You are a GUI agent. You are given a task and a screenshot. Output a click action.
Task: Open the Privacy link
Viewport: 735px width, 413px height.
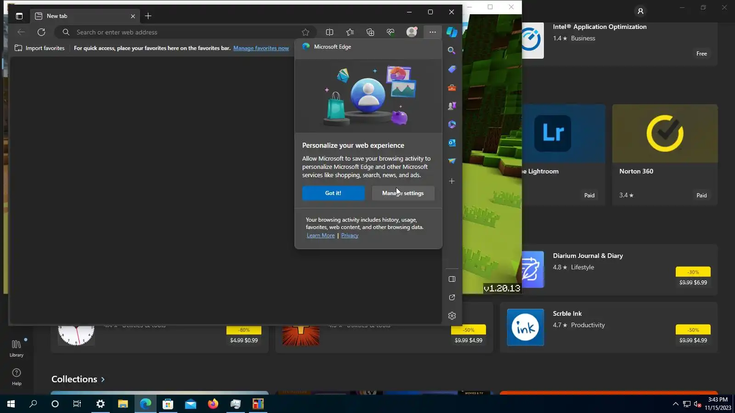[350, 235]
